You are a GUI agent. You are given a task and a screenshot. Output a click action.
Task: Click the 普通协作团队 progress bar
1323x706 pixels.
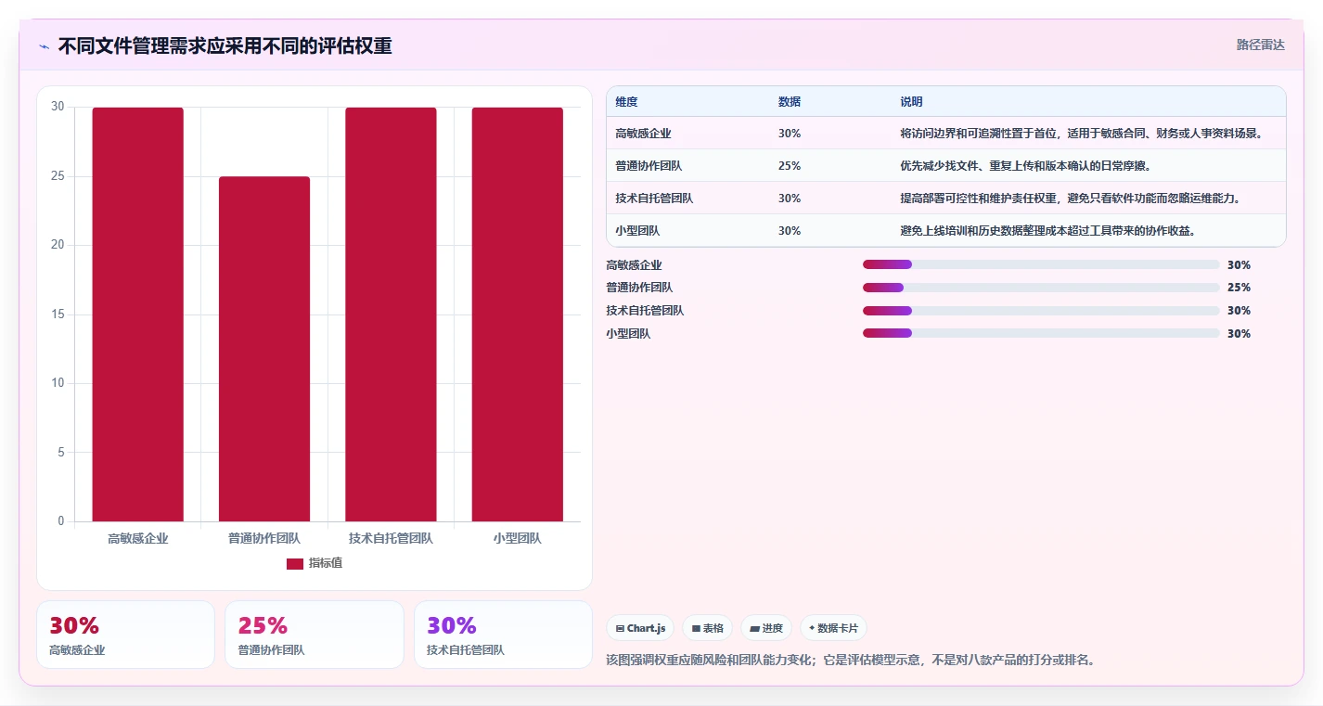tap(1041, 288)
